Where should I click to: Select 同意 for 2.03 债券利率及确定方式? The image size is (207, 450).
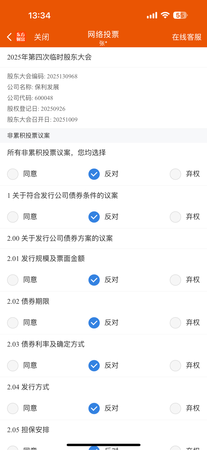[13, 366]
